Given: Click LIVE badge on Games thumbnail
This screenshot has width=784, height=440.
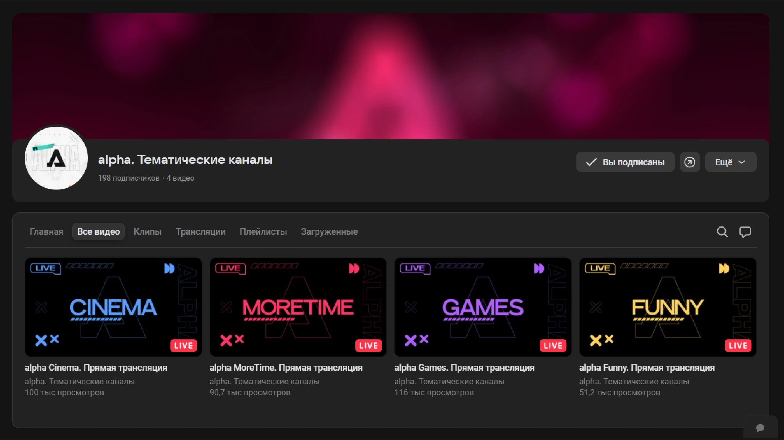Looking at the screenshot, I should coord(553,345).
